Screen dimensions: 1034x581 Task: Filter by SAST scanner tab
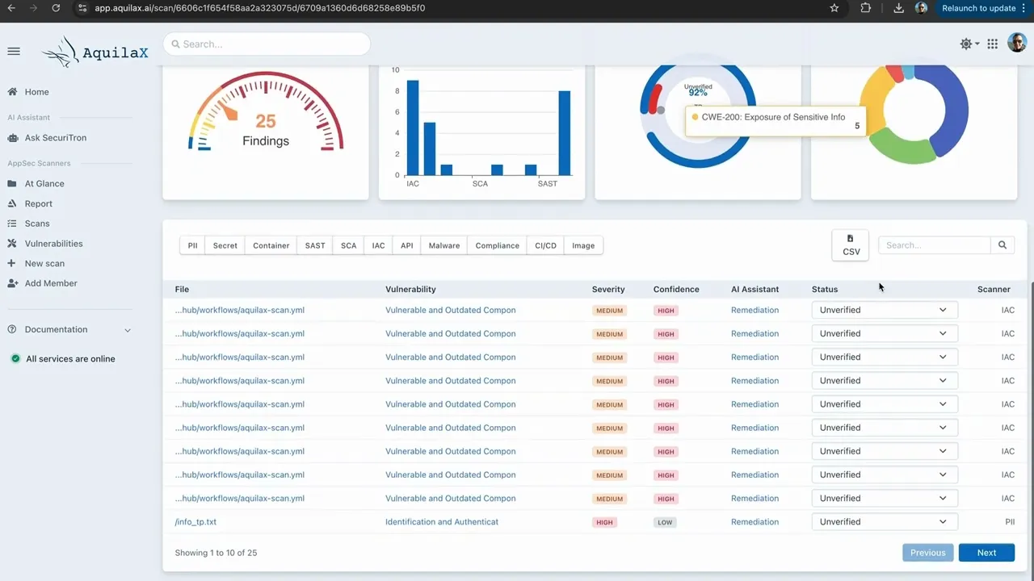click(315, 245)
